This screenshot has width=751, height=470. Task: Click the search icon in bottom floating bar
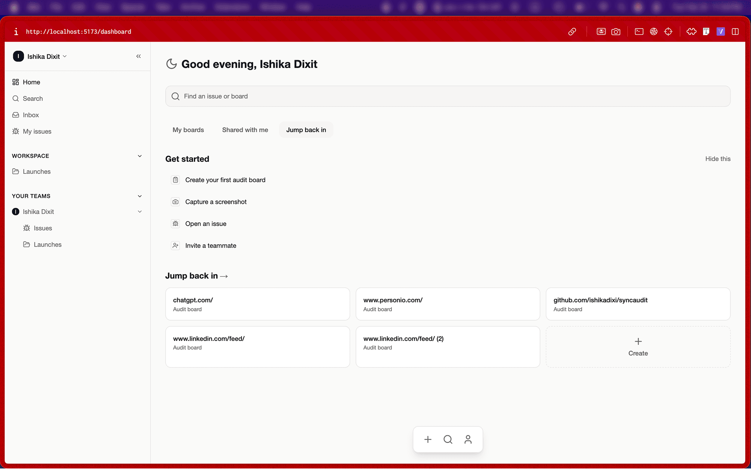pyautogui.click(x=448, y=440)
